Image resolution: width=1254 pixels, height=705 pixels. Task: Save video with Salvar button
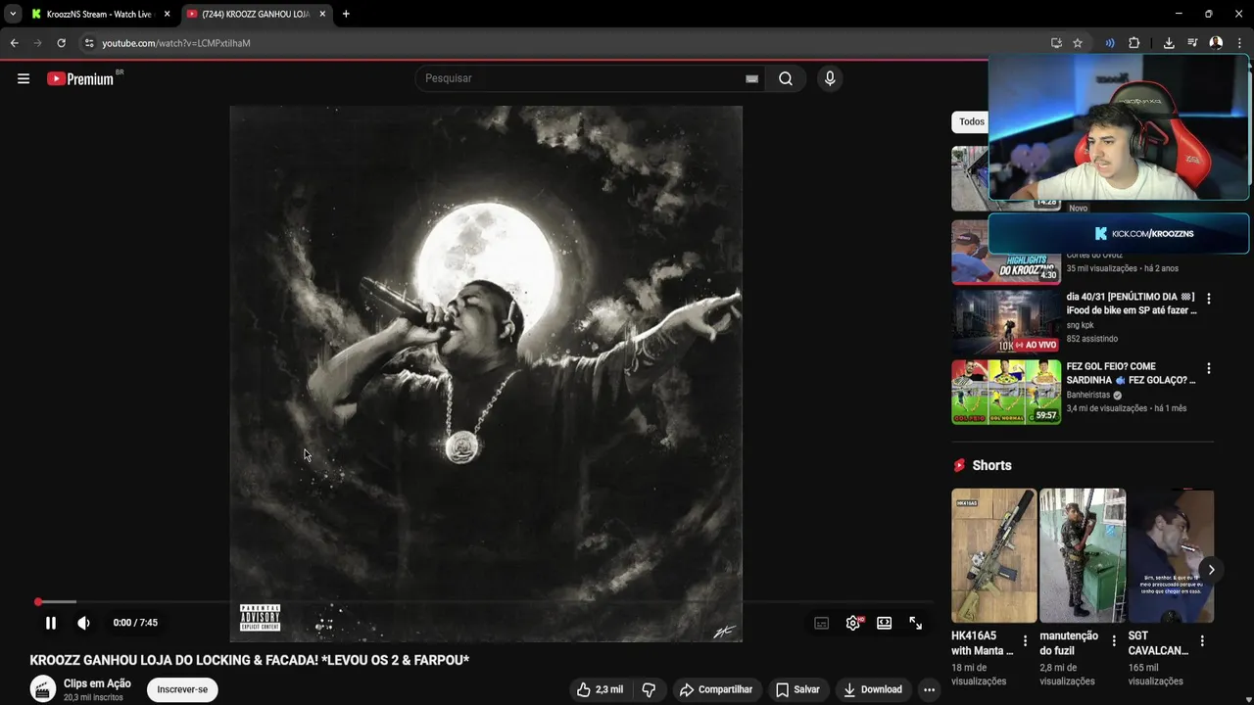point(797,689)
